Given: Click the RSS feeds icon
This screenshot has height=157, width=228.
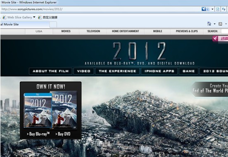Looking at the screenshot, I should 220,24.
